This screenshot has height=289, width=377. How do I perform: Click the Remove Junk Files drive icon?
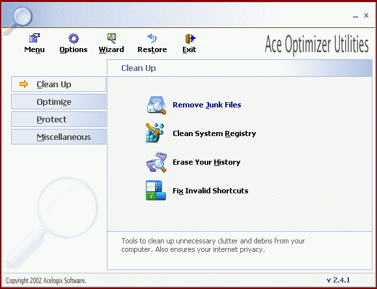click(x=156, y=105)
